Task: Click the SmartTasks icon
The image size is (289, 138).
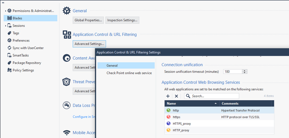Action: [x=9, y=55]
